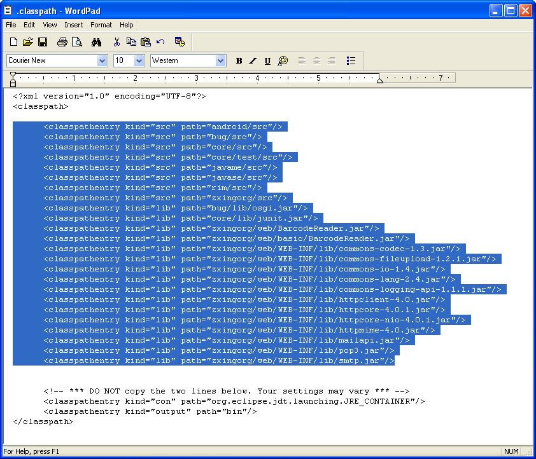Viewport: 536px width, 459px height.
Task: Save the document with the floppy icon
Action: click(43, 42)
